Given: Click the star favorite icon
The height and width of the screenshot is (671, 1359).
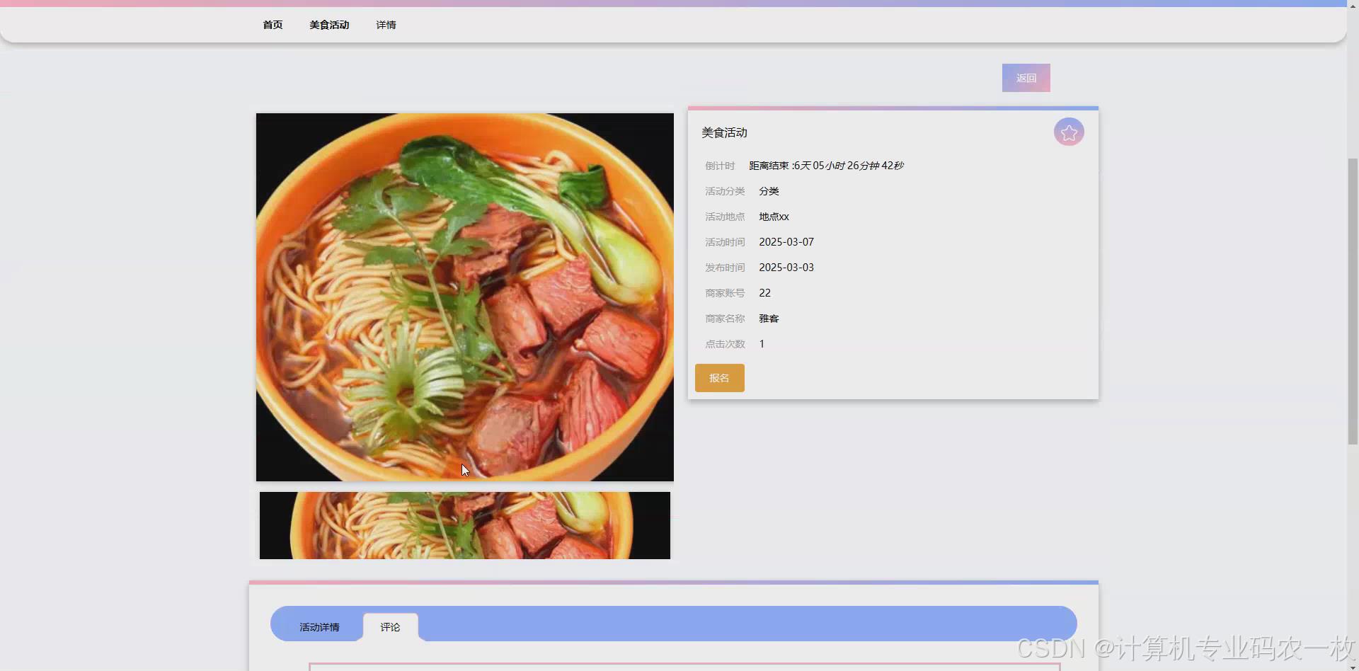Looking at the screenshot, I should [x=1069, y=132].
